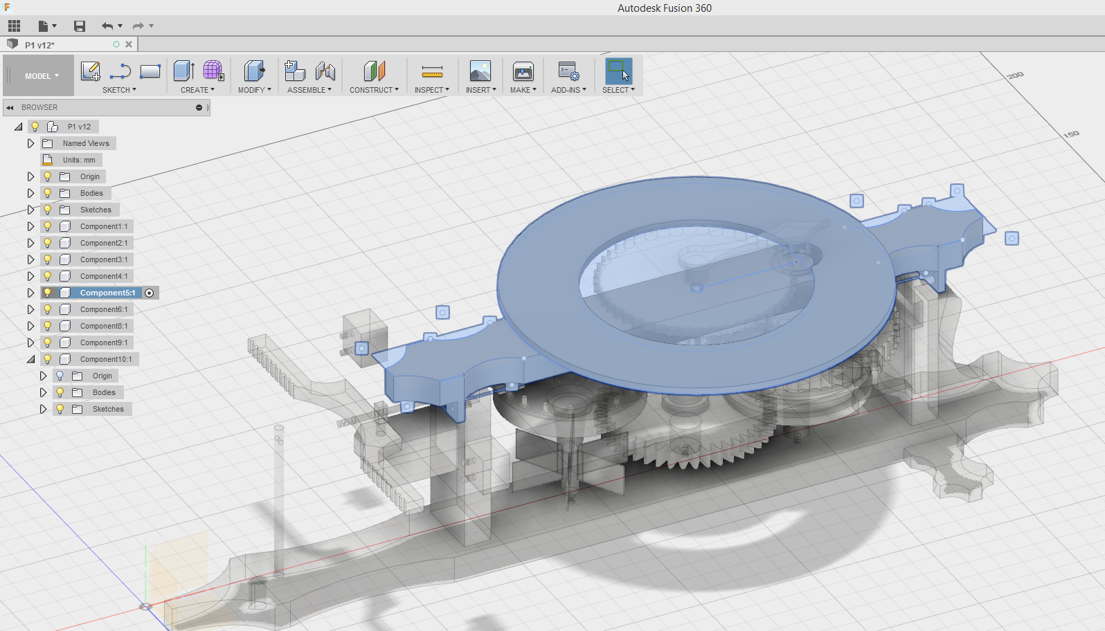Viewport: 1105px width, 631px height.
Task: Open the data panel grid icon
Action: pos(14,26)
